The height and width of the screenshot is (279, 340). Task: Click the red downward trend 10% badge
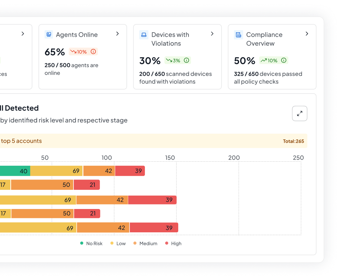point(83,51)
